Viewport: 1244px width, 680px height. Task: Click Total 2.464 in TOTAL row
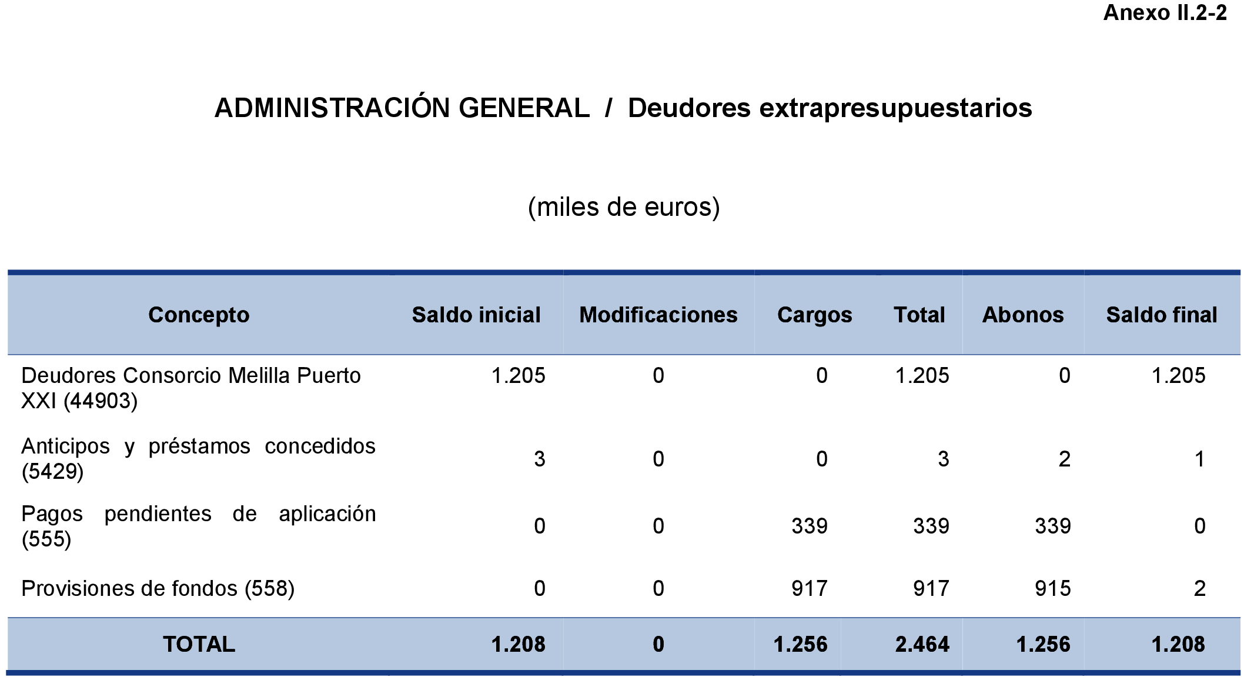922,645
